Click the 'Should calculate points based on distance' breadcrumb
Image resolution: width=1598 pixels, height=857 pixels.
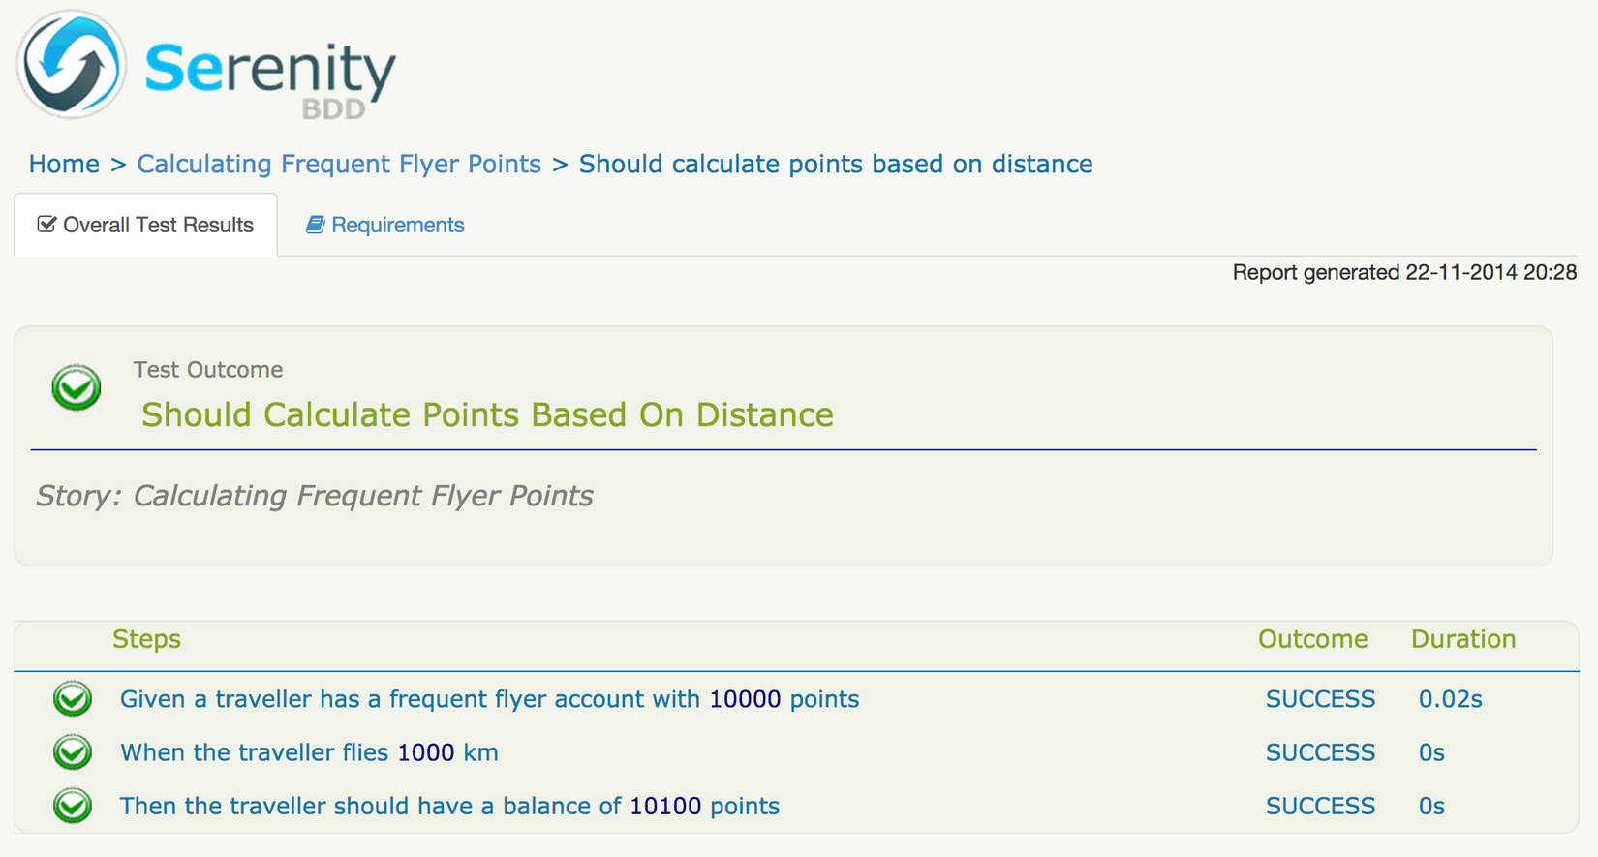tap(835, 164)
